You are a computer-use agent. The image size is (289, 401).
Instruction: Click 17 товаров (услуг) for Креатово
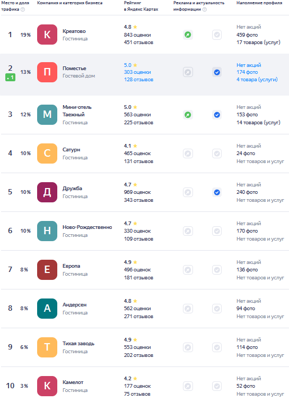point(258,42)
